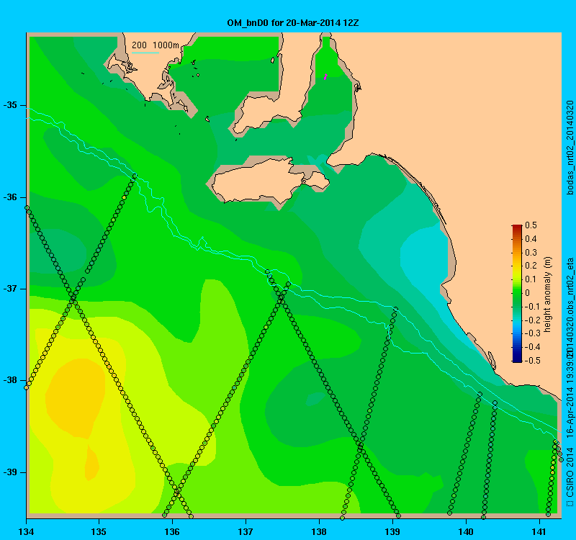Click the '0.2' color bar label
The image size is (576, 540).
coord(531,266)
